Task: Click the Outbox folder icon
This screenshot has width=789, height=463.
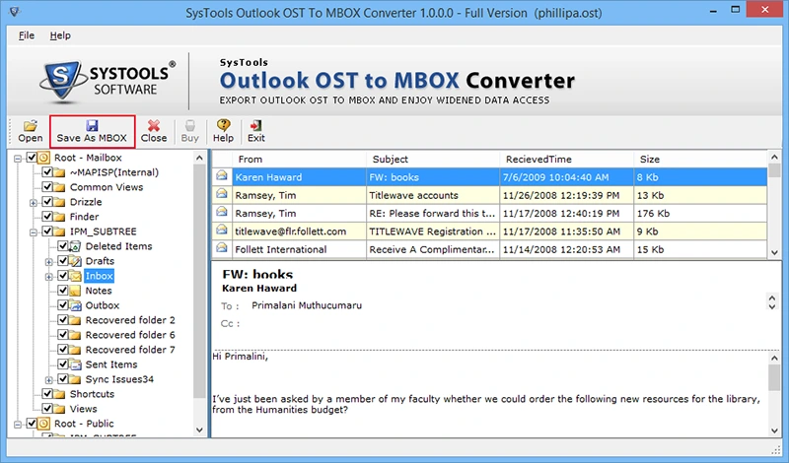Action: pyautogui.click(x=75, y=305)
